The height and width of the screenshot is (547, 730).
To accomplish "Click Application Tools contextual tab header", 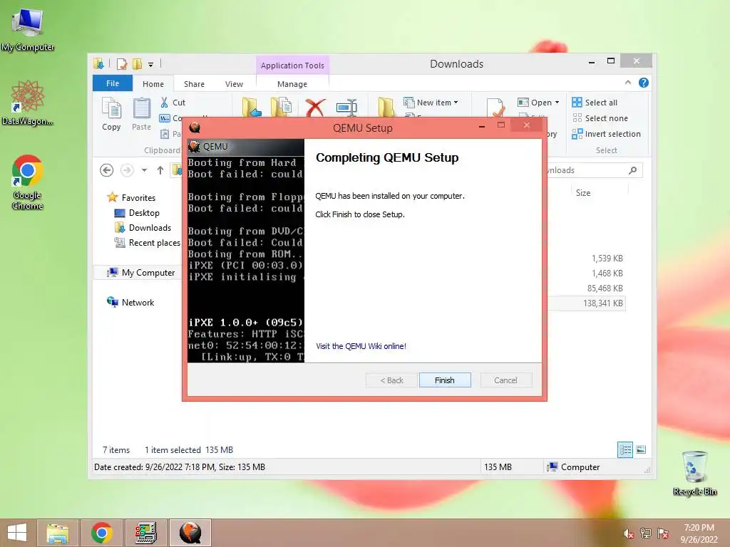I will pyautogui.click(x=292, y=66).
